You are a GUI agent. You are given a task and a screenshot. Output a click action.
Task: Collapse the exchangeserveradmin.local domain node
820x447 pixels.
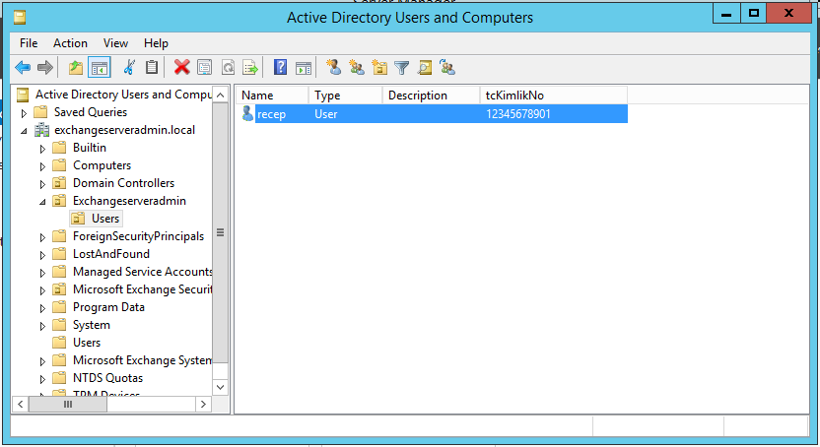(x=24, y=131)
